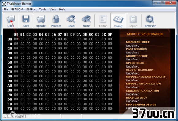This screenshot has height=121, width=178.
Task: Open the Tools menu
Action: [x=43, y=10]
